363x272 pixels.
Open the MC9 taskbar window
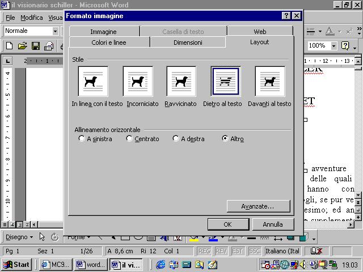(x=56, y=265)
